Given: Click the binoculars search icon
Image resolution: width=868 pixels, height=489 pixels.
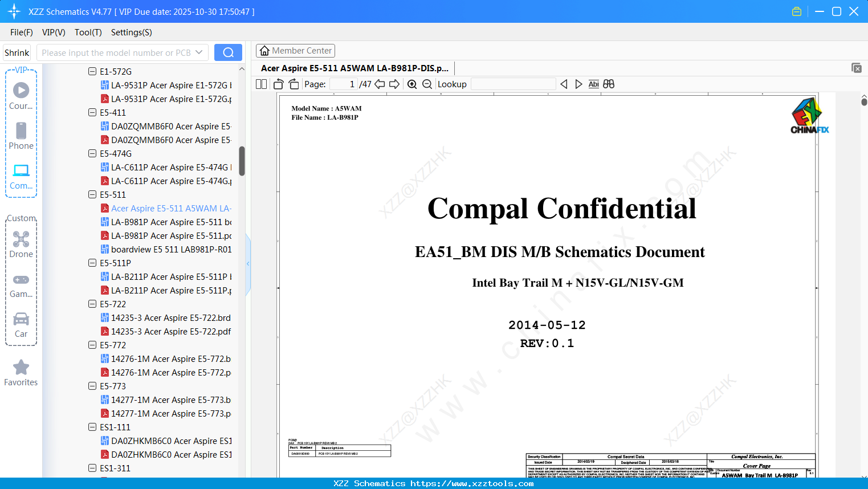Looking at the screenshot, I should pos(609,84).
